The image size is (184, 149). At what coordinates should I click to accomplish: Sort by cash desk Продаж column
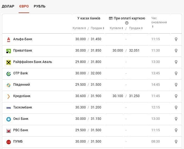[97, 28]
